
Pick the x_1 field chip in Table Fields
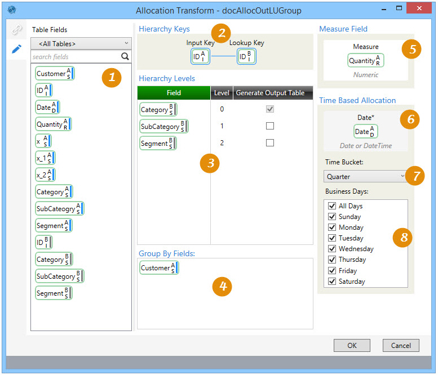[x=45, y=158]
